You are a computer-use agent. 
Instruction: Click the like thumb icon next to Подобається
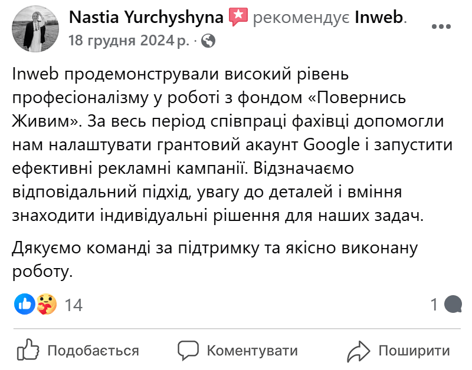click(x=28, y=349)
